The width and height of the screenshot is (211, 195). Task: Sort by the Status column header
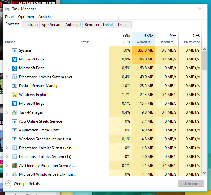(x=93, y=39)
